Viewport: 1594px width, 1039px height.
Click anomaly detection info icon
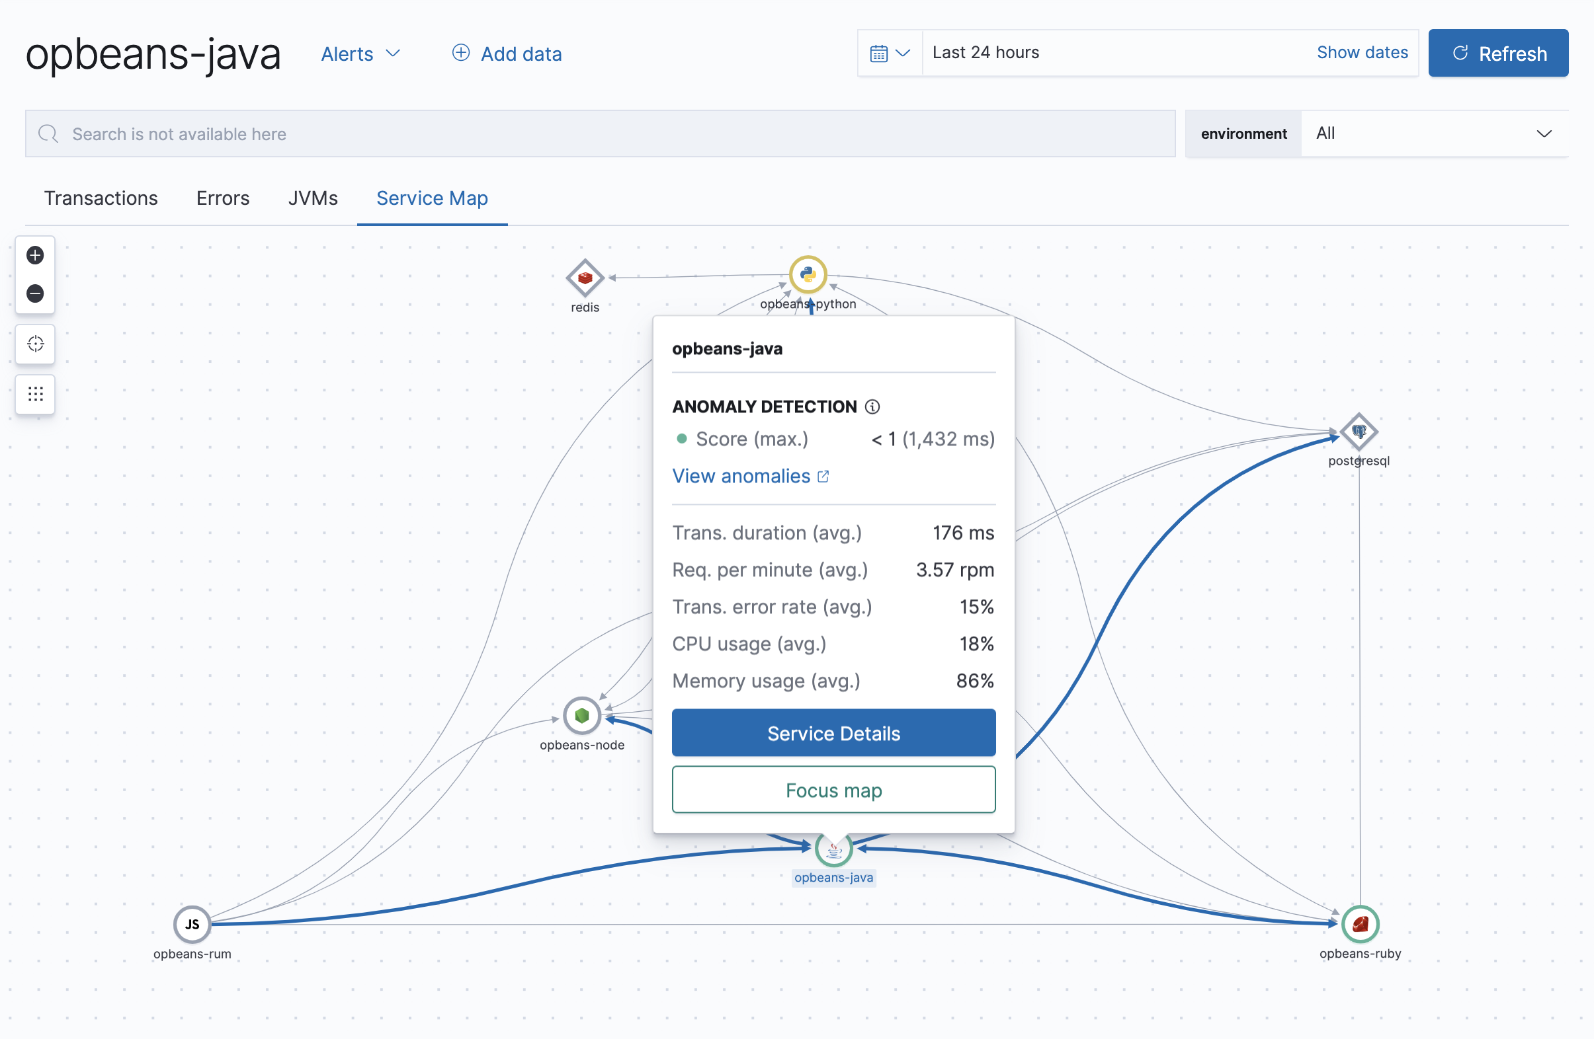(872, 406)
